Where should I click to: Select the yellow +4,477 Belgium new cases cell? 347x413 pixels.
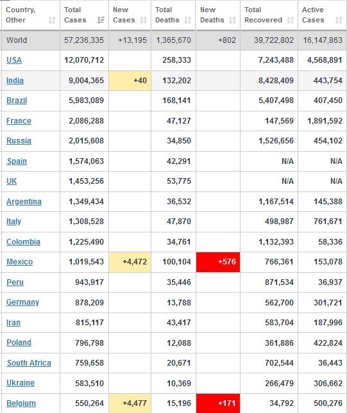click(130, 403)
